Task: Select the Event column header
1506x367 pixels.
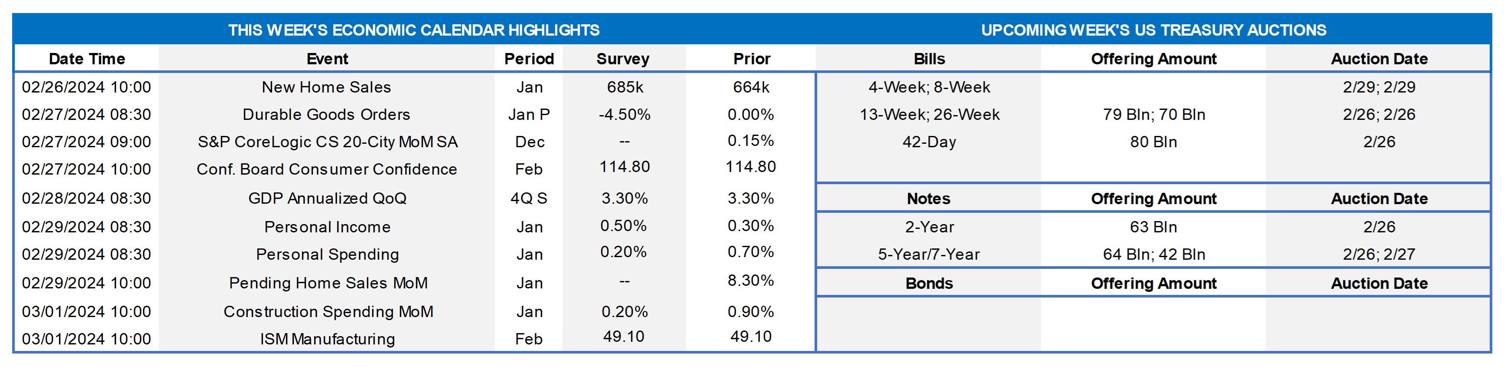Action: (327, 59)
